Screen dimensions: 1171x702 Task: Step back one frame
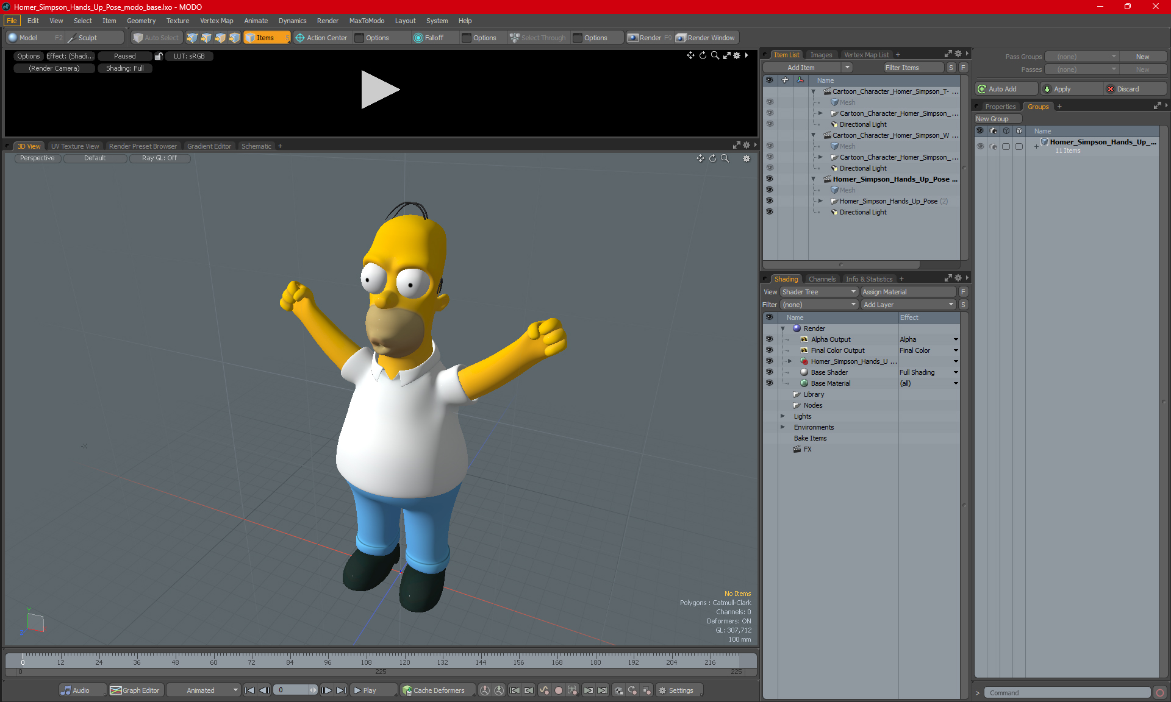(x=264, y=690)
